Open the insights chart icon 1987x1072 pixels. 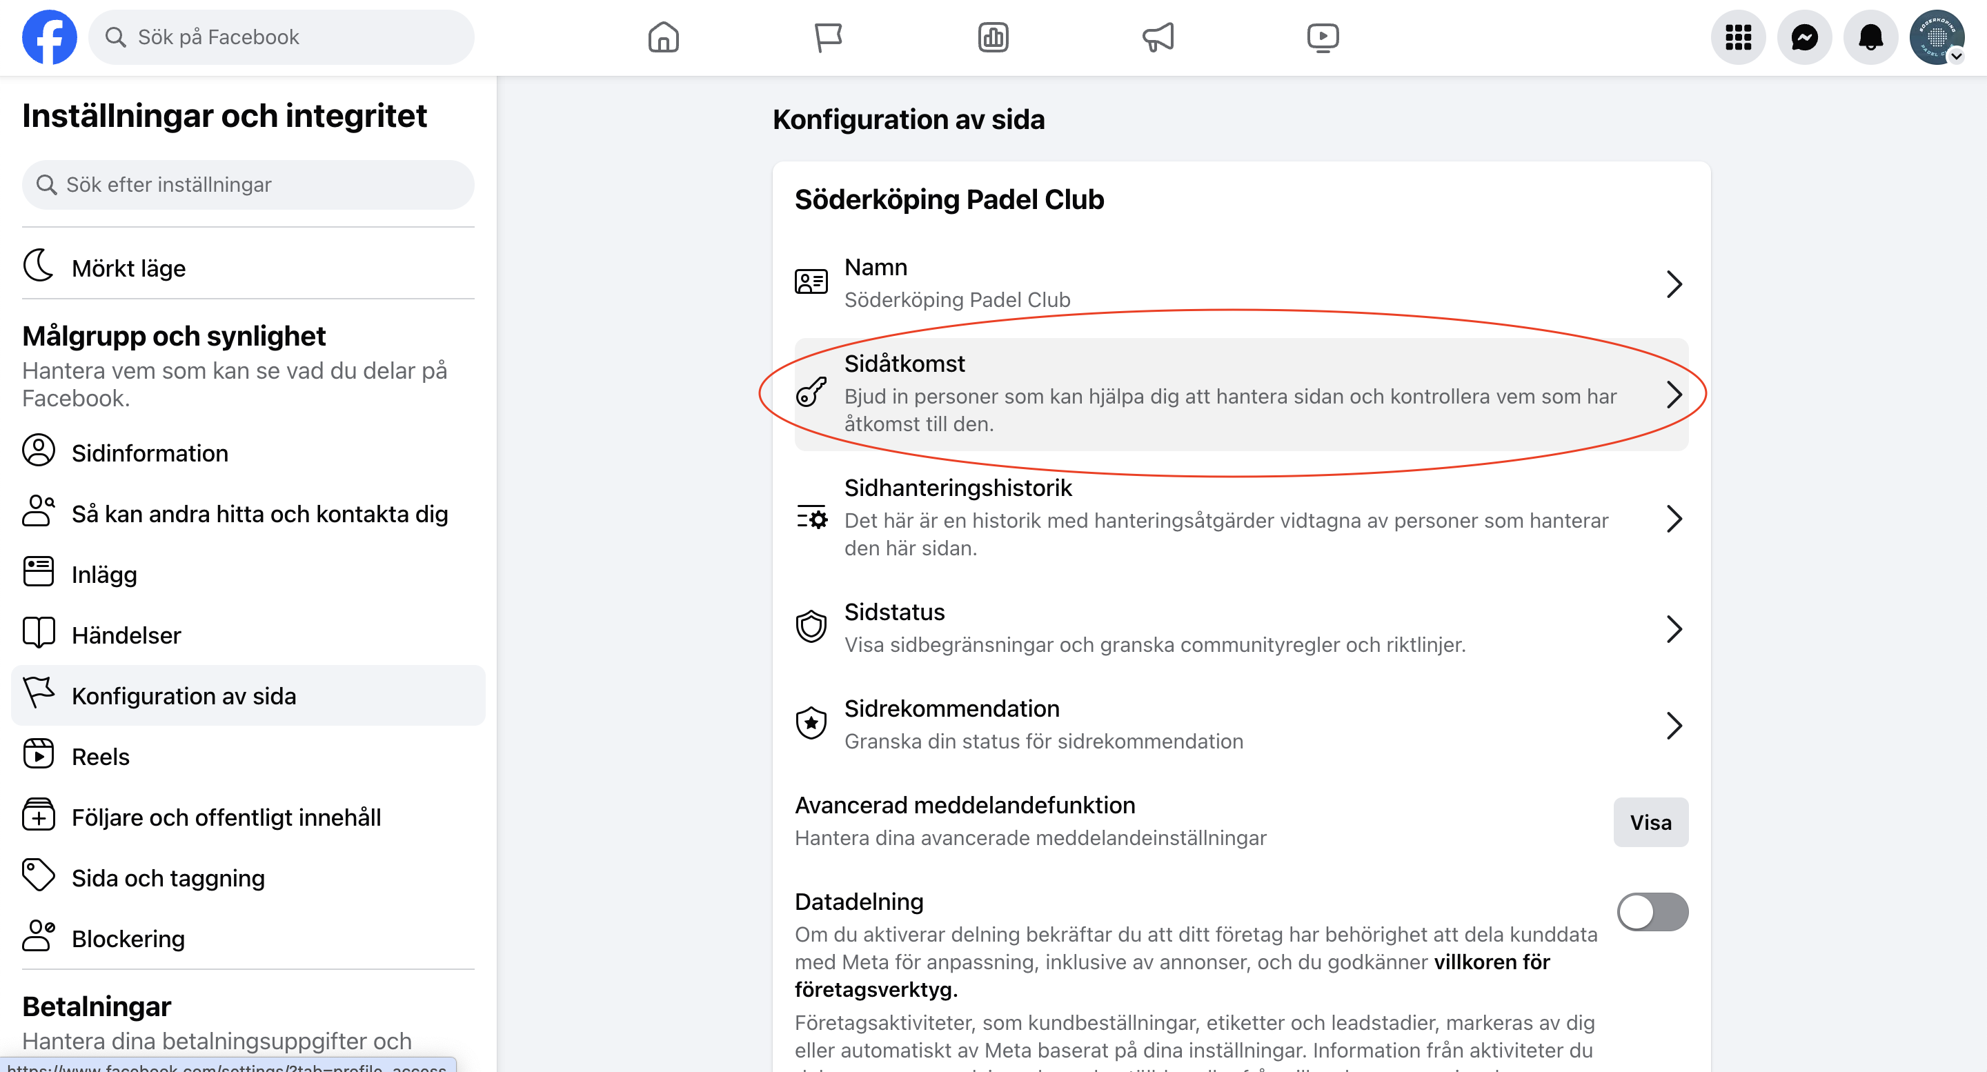coord(993,37)
